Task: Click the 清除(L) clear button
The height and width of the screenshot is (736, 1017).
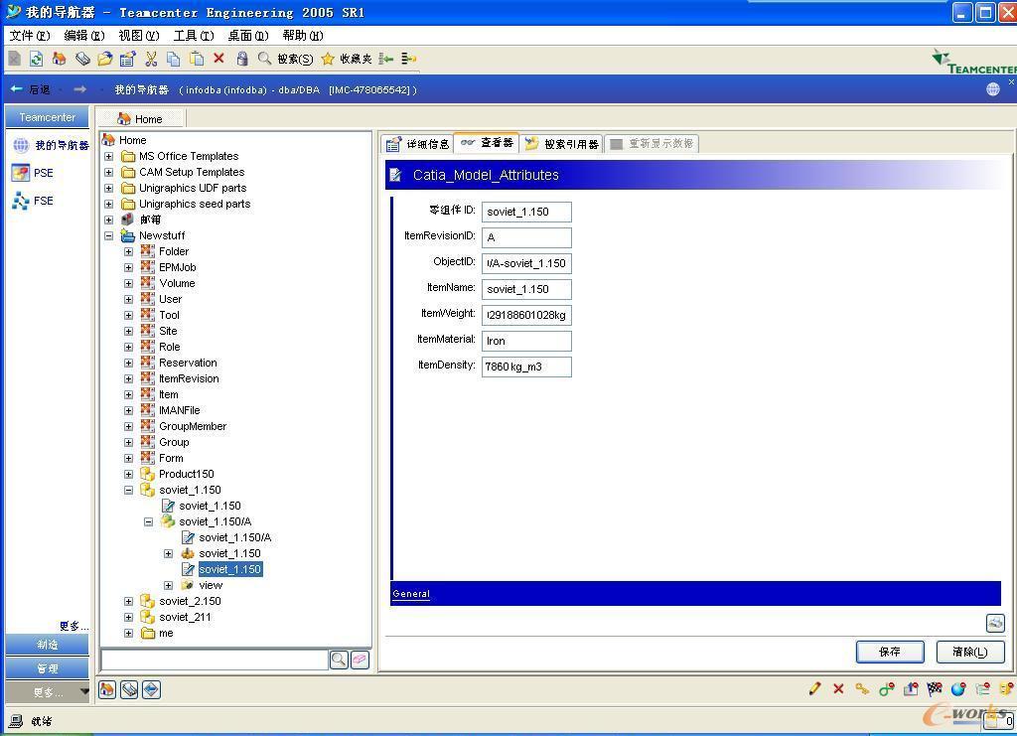Action: (969, 652)
